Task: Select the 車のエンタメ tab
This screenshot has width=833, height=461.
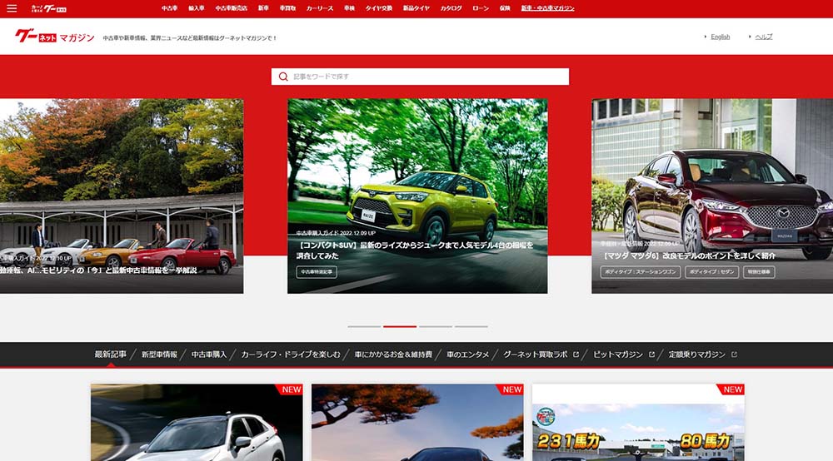Action: pyautogui.click(x=467, y=354)
